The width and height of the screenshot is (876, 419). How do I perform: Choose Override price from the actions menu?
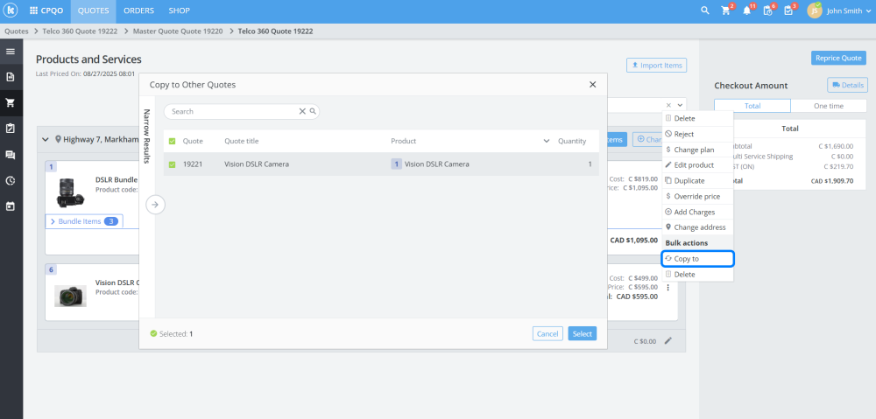click(x=698, y=197)
